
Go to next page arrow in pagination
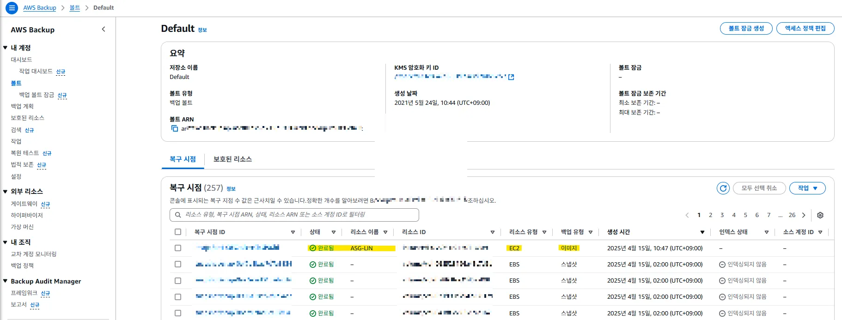[804, 215]
